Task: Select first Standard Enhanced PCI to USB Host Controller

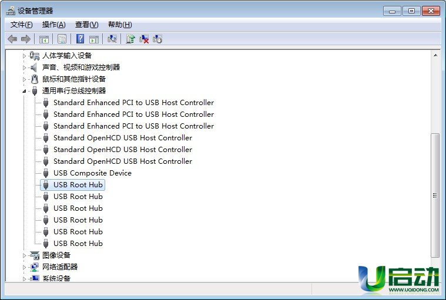Action: (133, 103)
